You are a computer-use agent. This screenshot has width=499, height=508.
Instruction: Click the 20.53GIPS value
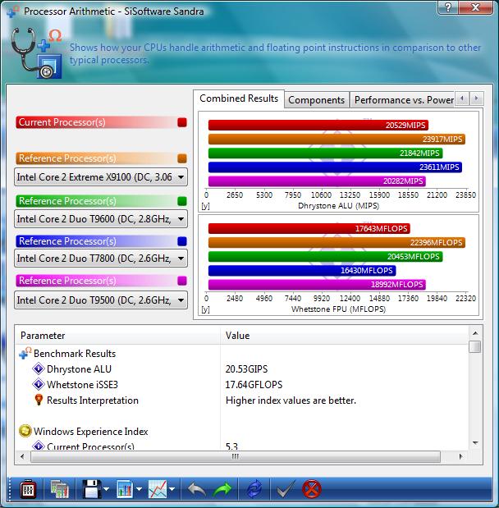pyautogui.click(x=246, y=369)
